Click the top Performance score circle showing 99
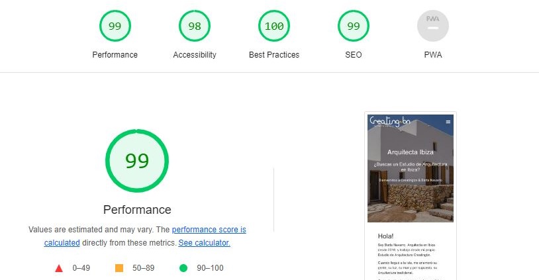 tap(115, 26)
